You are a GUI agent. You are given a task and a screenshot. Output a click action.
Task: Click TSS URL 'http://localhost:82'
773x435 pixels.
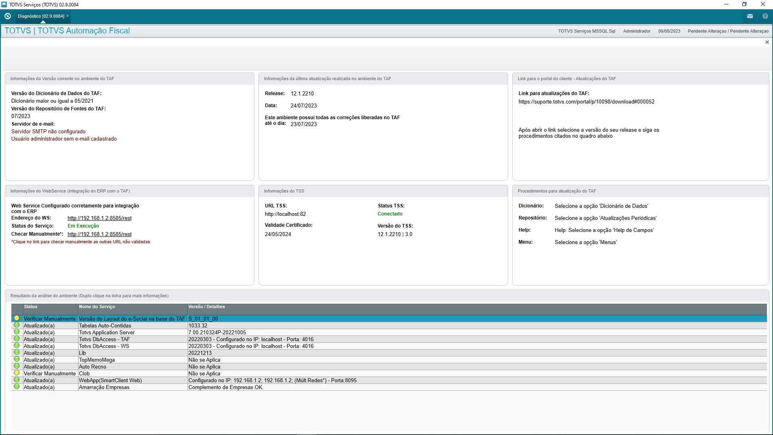coord(285,214)
